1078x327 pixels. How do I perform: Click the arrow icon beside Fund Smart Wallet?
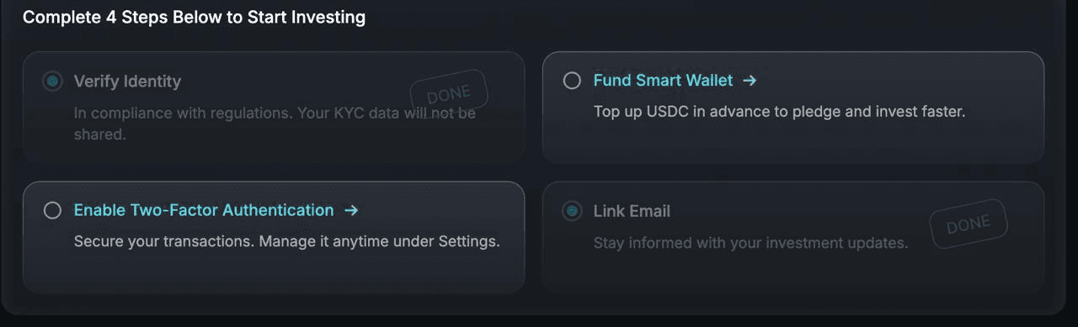(750, 81)
